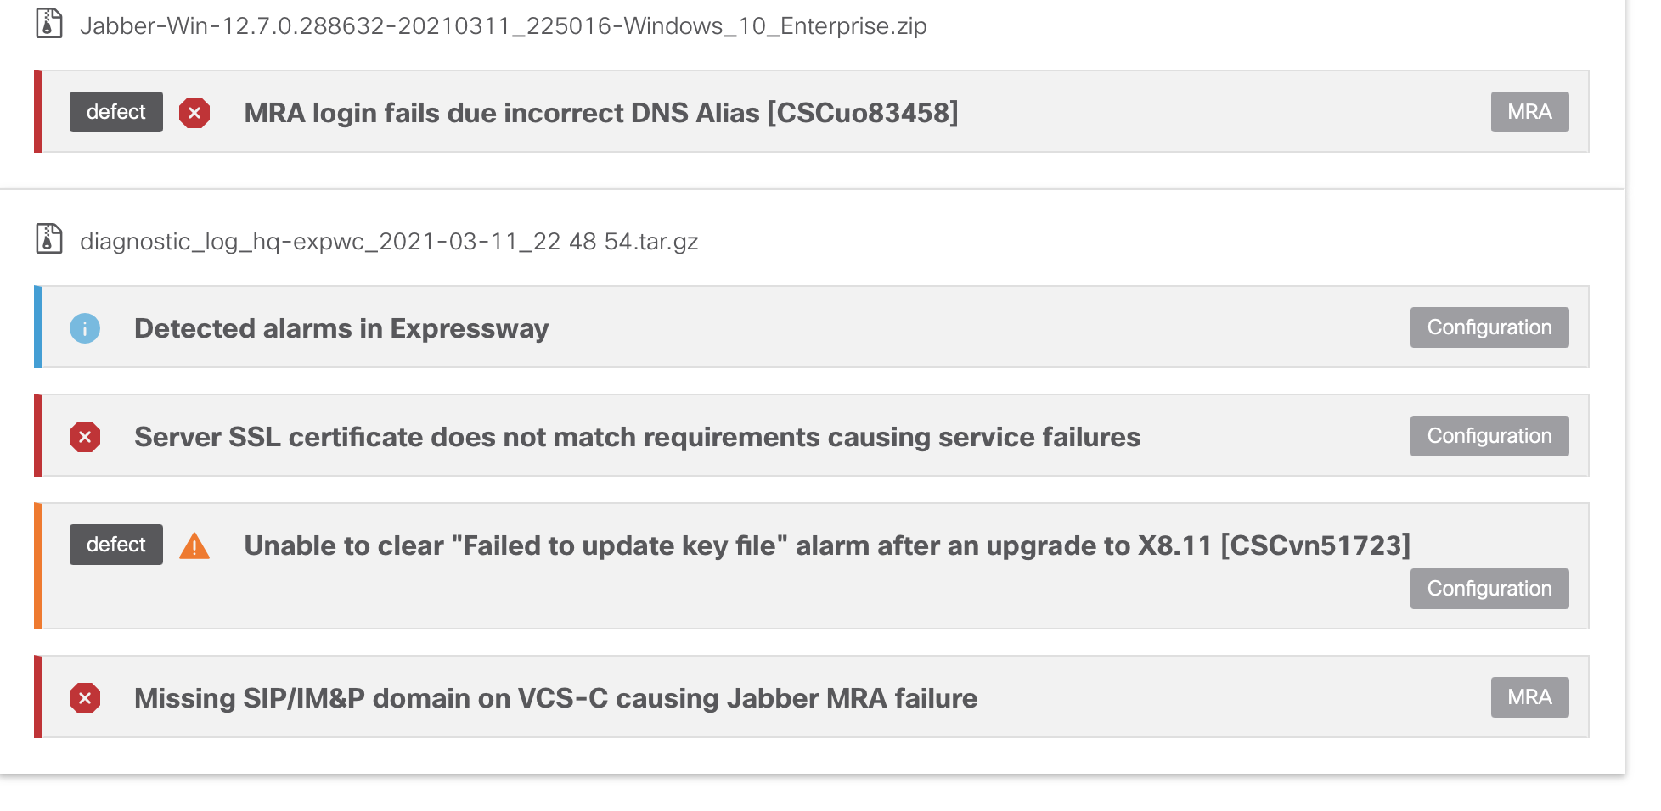Click the Jabber-Win zip file archive icon
The width and height of the screenshot is (1661, 811).
(x=48, y=25)
